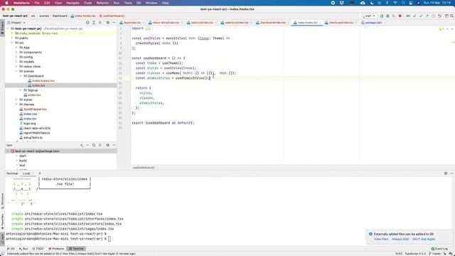Click the master branch widget in status bar

pyautogui.click(x=435, y=254)
